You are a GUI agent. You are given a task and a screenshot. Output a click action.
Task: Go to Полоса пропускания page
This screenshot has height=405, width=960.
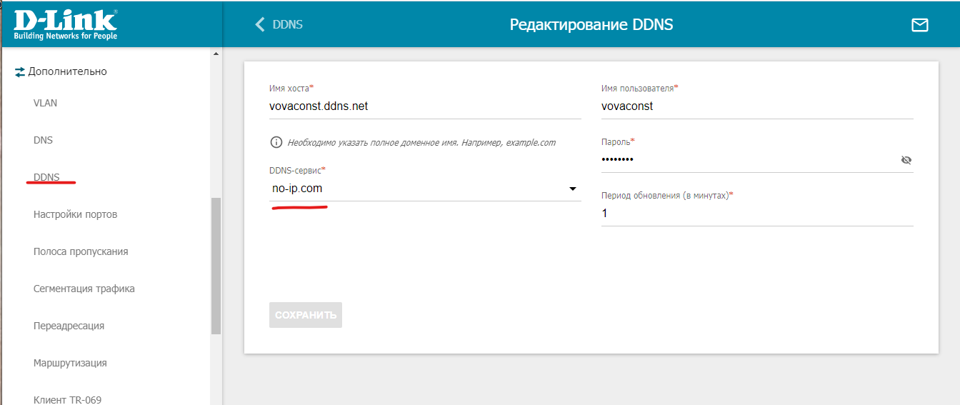pyautogui.click(x=81, y=251)
